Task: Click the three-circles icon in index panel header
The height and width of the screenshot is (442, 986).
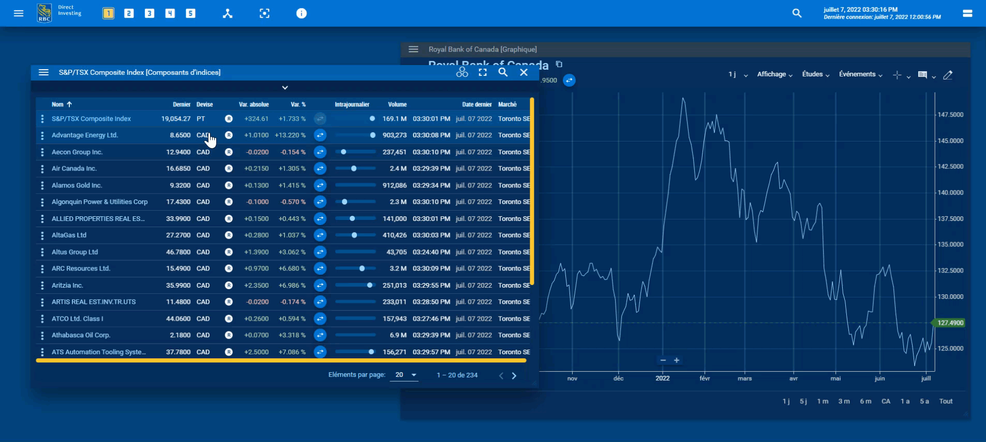Action: click(462, 73)
